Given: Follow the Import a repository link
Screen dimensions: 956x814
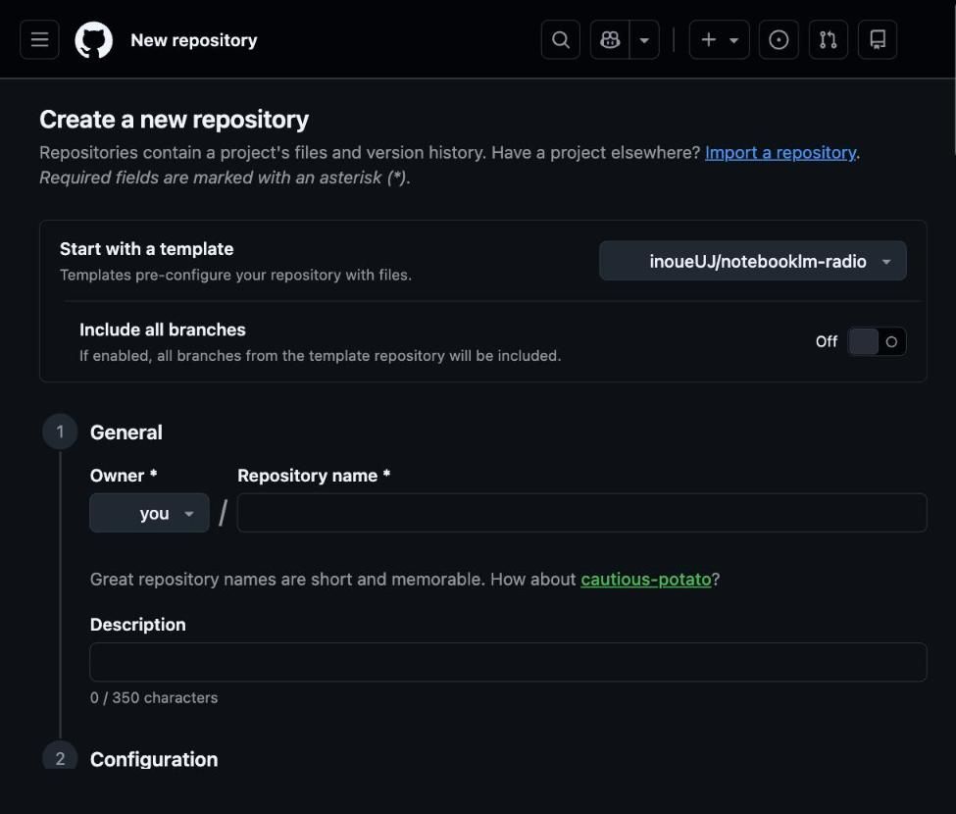Looking at the screenshot, I should (x=780, y=152).
